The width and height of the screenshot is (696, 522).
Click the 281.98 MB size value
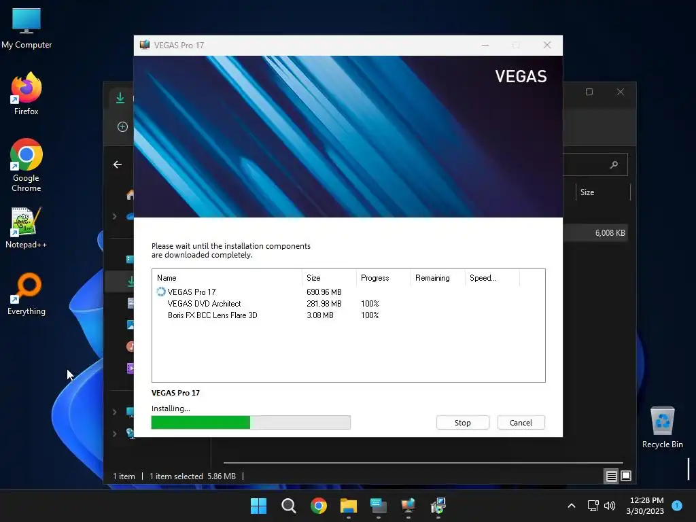[x=324, y=304]
